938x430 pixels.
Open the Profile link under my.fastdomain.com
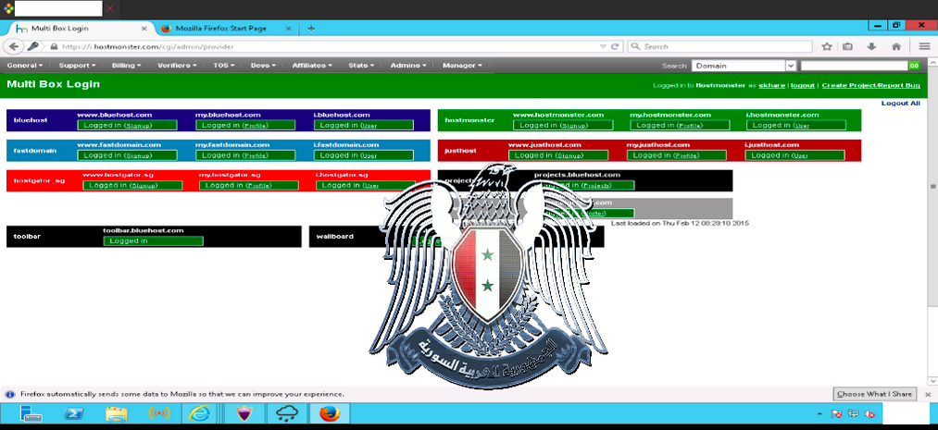pos(256,155)
